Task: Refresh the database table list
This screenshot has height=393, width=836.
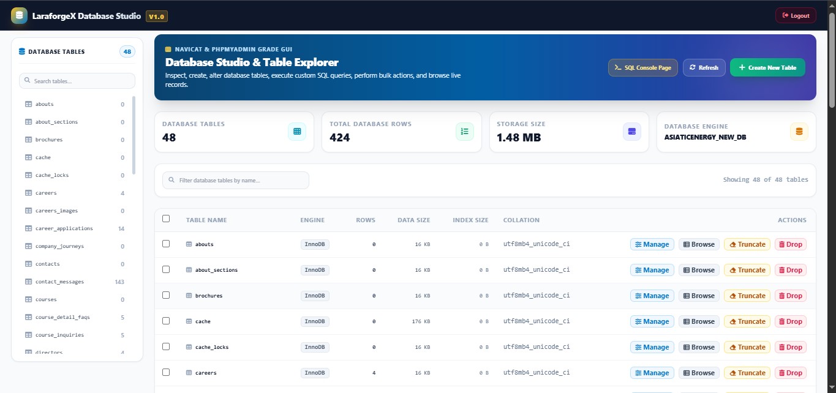Action: click(x=704, y=67)
